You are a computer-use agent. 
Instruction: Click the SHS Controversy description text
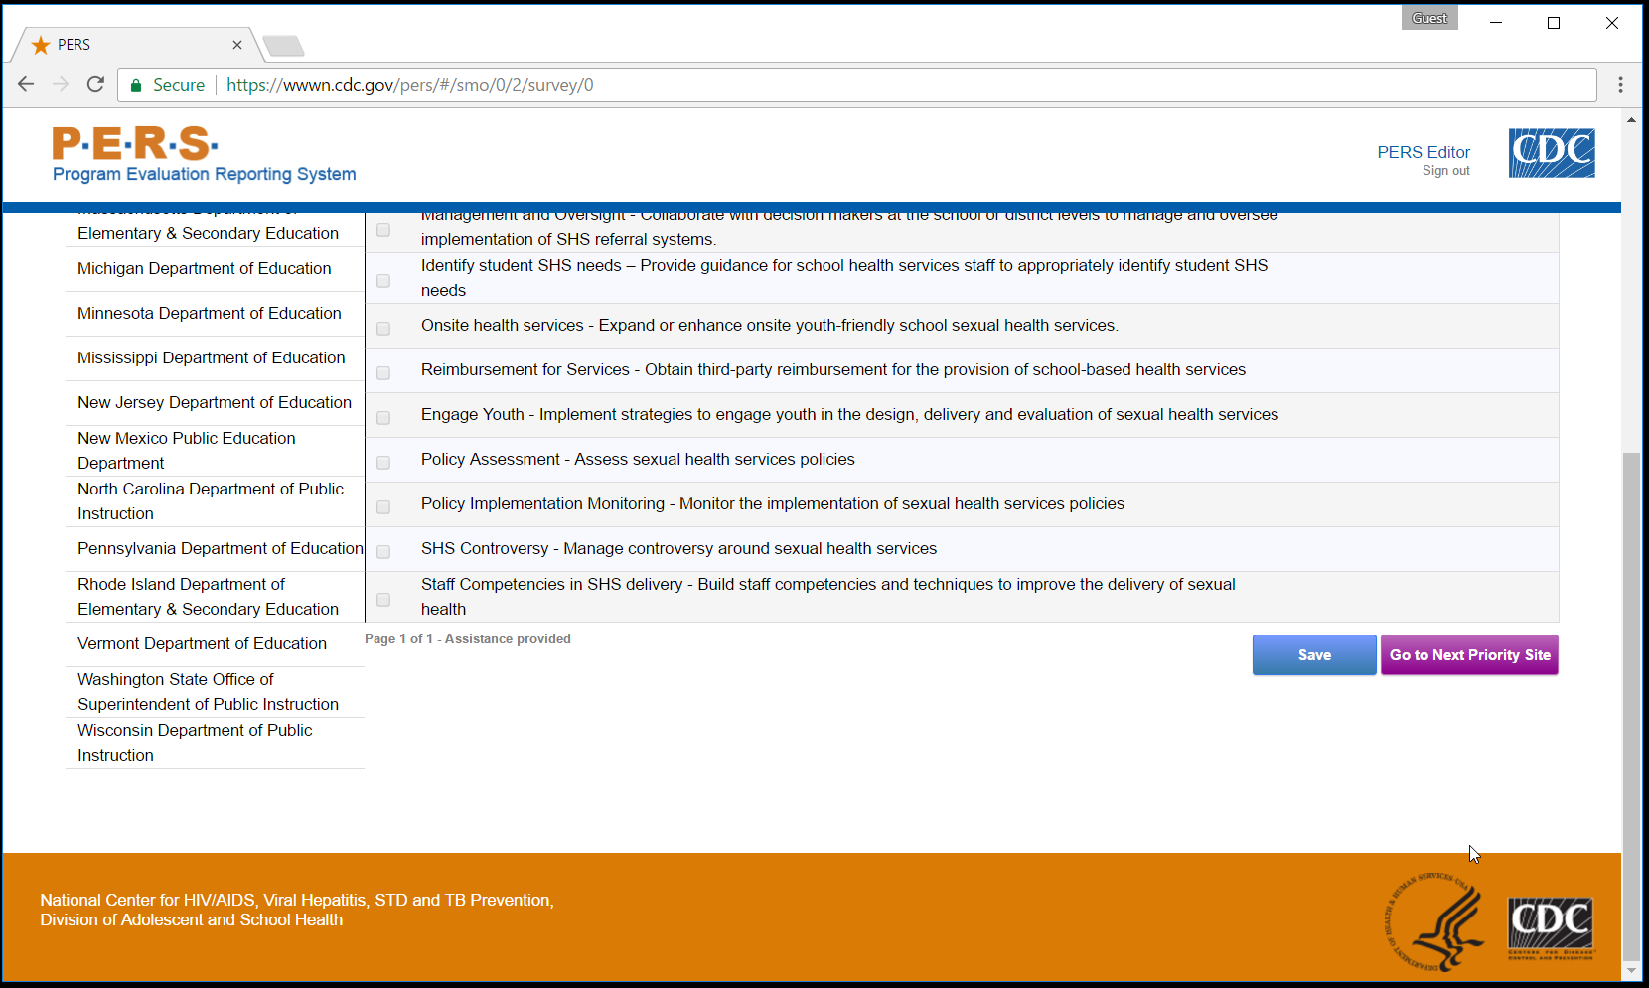pyautogui.click(x=678, y=549)
